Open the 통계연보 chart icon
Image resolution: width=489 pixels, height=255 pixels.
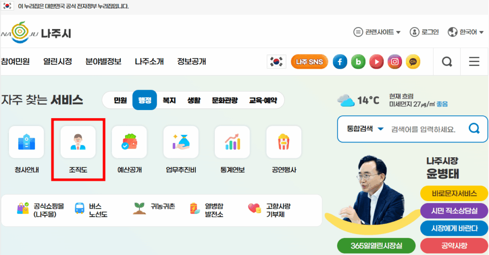point(233,142)
